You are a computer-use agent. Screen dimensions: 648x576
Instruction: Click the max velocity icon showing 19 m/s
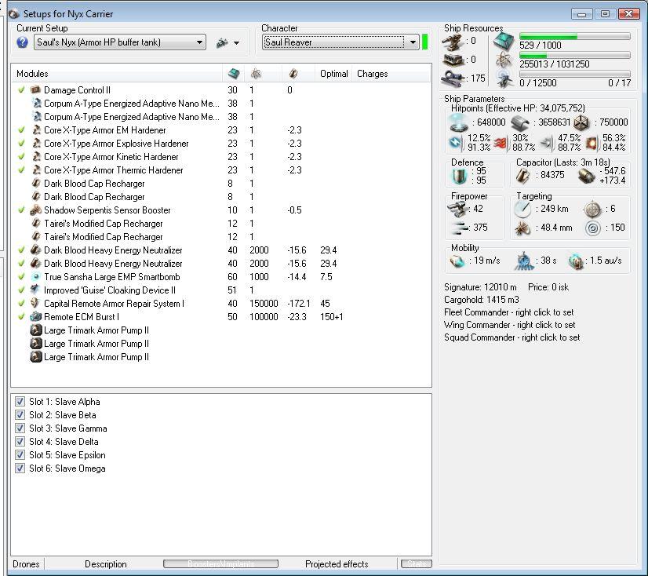tap(457, 261)
